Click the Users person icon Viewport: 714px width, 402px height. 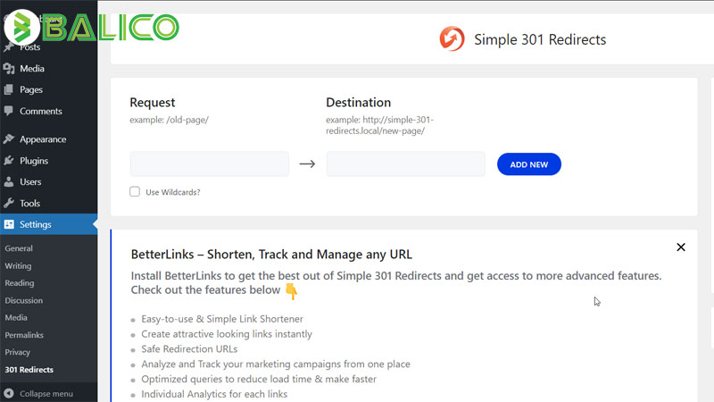coord(9,182)
